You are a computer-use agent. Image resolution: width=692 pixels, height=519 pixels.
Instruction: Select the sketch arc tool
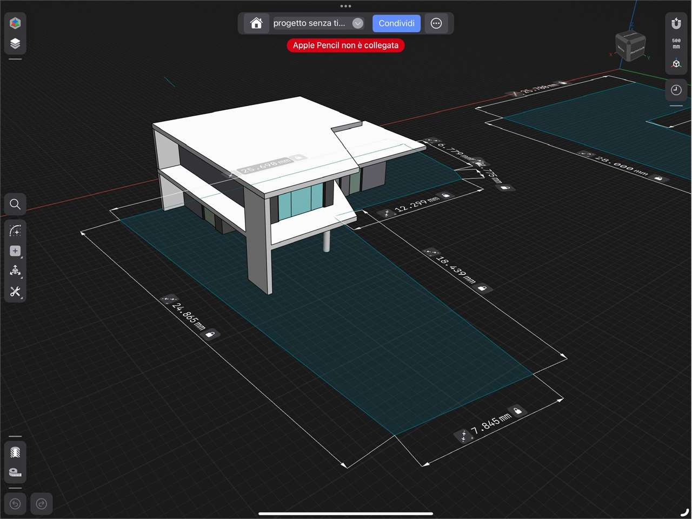click(x=15, y=231)
